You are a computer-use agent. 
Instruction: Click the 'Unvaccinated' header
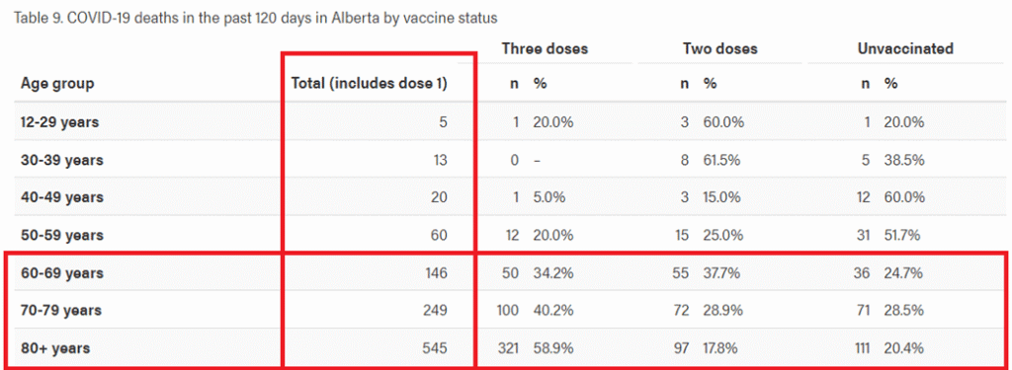pos(905,49)
